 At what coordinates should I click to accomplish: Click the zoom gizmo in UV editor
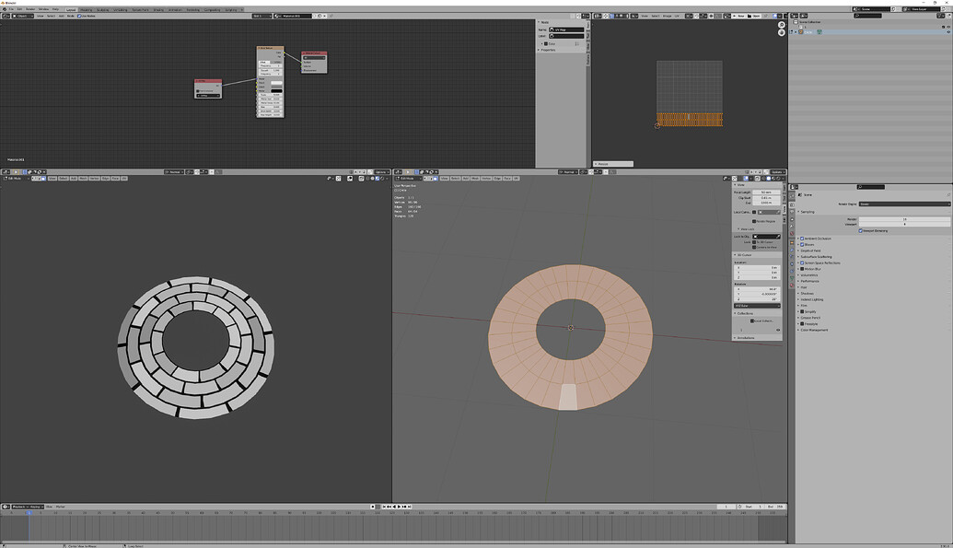coord(781,25)
